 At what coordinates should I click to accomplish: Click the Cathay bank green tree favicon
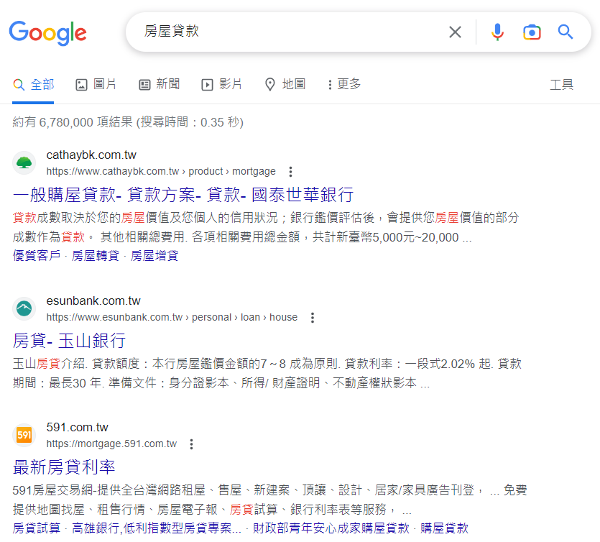24,162
